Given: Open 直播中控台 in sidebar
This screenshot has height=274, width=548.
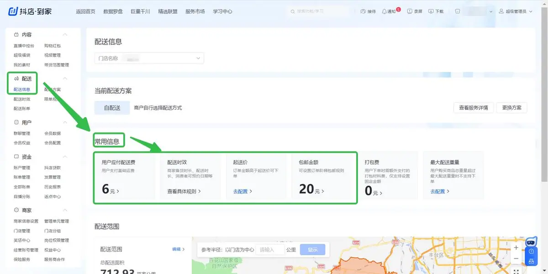Looking at the screenshot, I should coord(24,46).
